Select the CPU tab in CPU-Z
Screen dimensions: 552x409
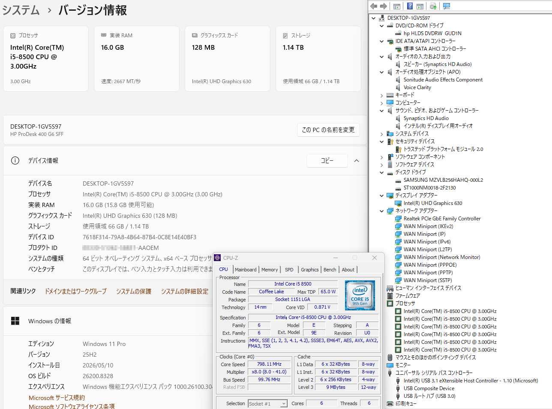224,269
